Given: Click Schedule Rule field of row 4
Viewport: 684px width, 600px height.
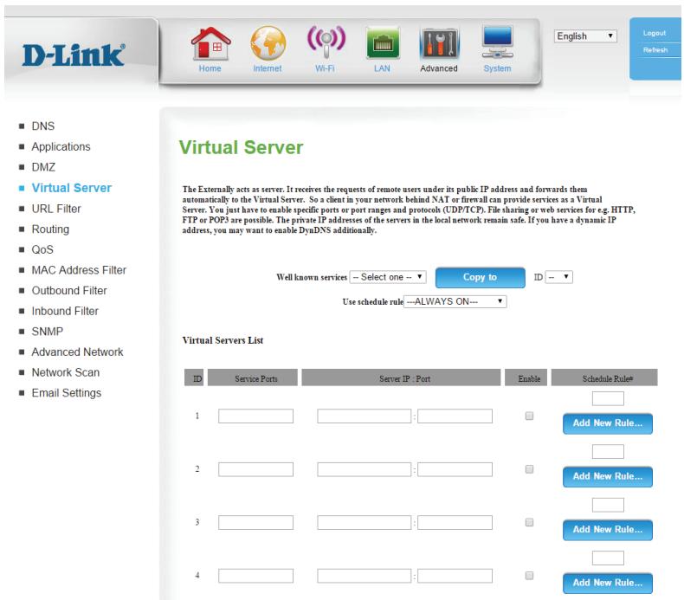Looking at the screenshot, I should (608, 558).
